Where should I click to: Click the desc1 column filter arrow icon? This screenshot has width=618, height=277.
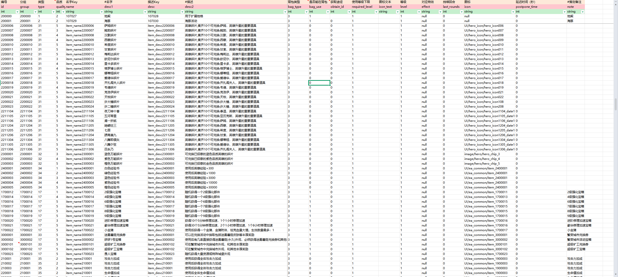point(145,12)
